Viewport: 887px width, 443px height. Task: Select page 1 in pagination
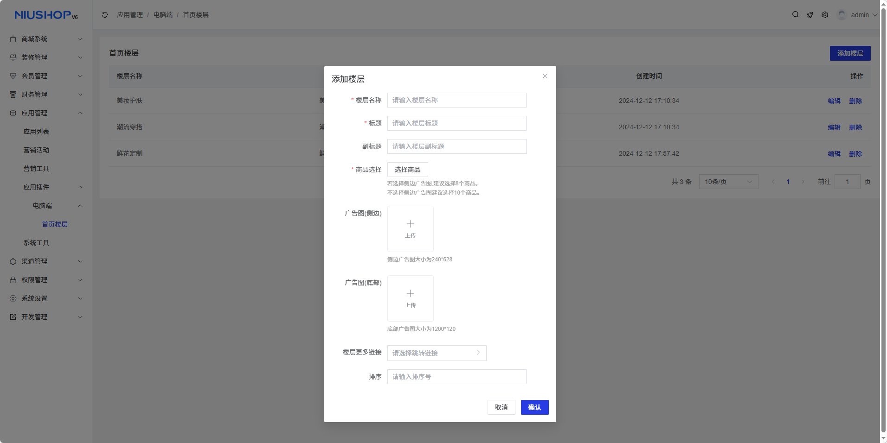pos(788,182)
